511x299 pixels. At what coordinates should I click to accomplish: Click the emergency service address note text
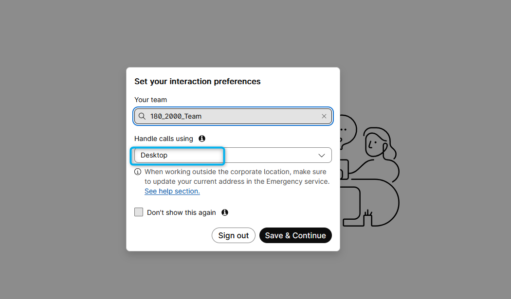[237, 177]
